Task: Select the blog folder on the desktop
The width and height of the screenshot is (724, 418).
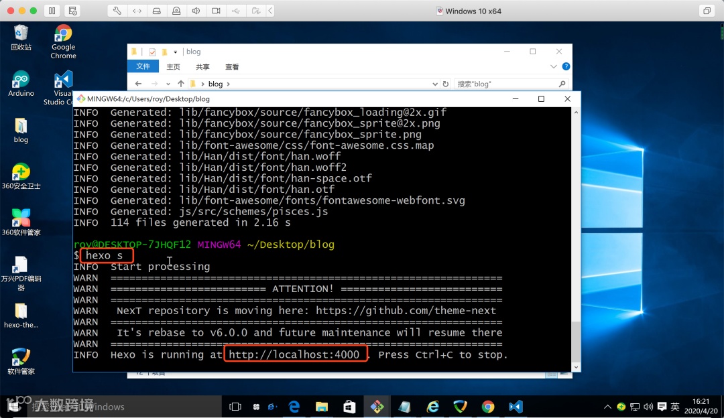Action: (21, 131)
